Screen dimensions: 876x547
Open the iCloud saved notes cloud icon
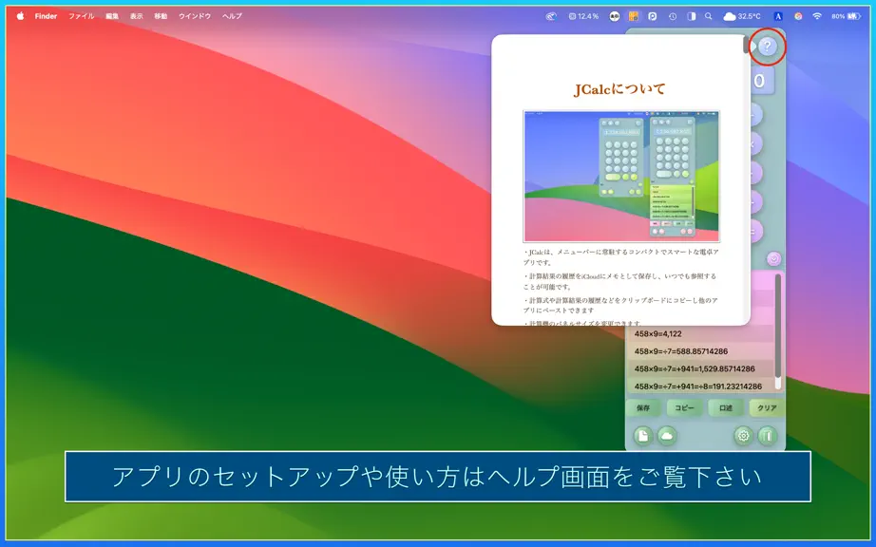tap(666, 435)
